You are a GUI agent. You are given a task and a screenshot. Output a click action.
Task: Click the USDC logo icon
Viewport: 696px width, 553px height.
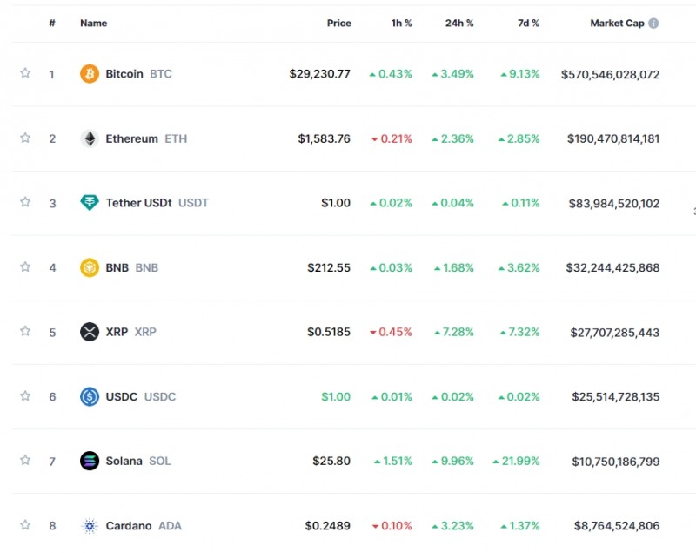(90, 396)
